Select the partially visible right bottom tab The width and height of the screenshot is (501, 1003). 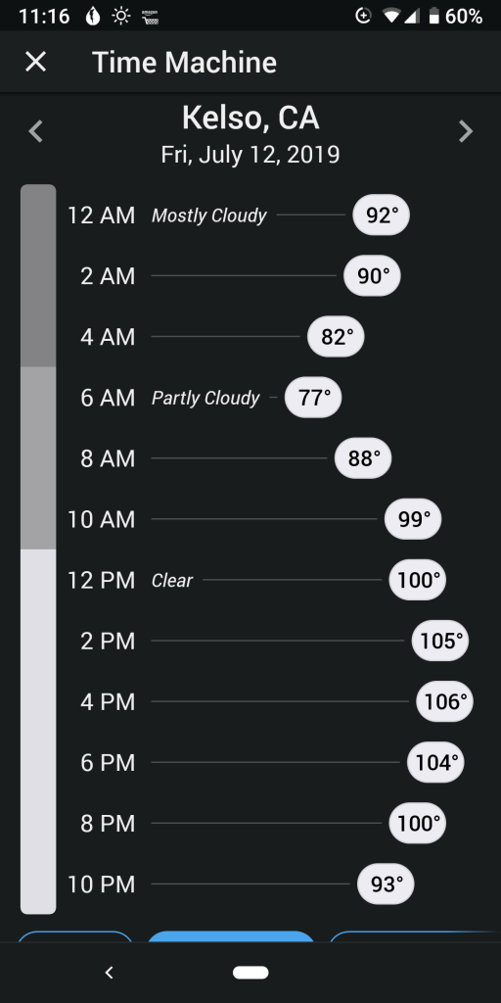(414, 936)
